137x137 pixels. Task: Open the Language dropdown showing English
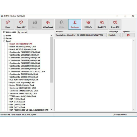tap(114, 35)
